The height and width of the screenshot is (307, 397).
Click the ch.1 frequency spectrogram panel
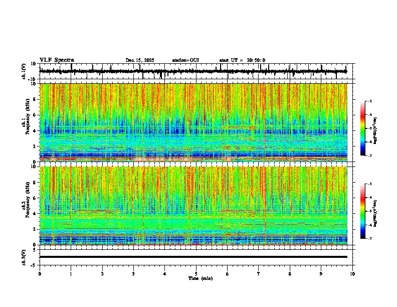coord(193,122)
